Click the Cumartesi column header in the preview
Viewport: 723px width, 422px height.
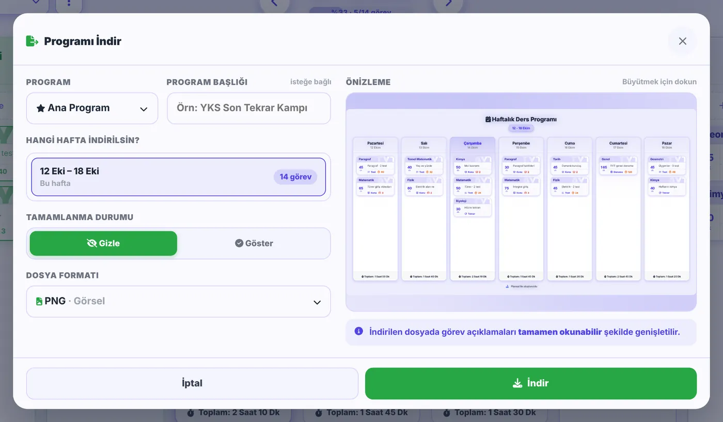(618, 145)
